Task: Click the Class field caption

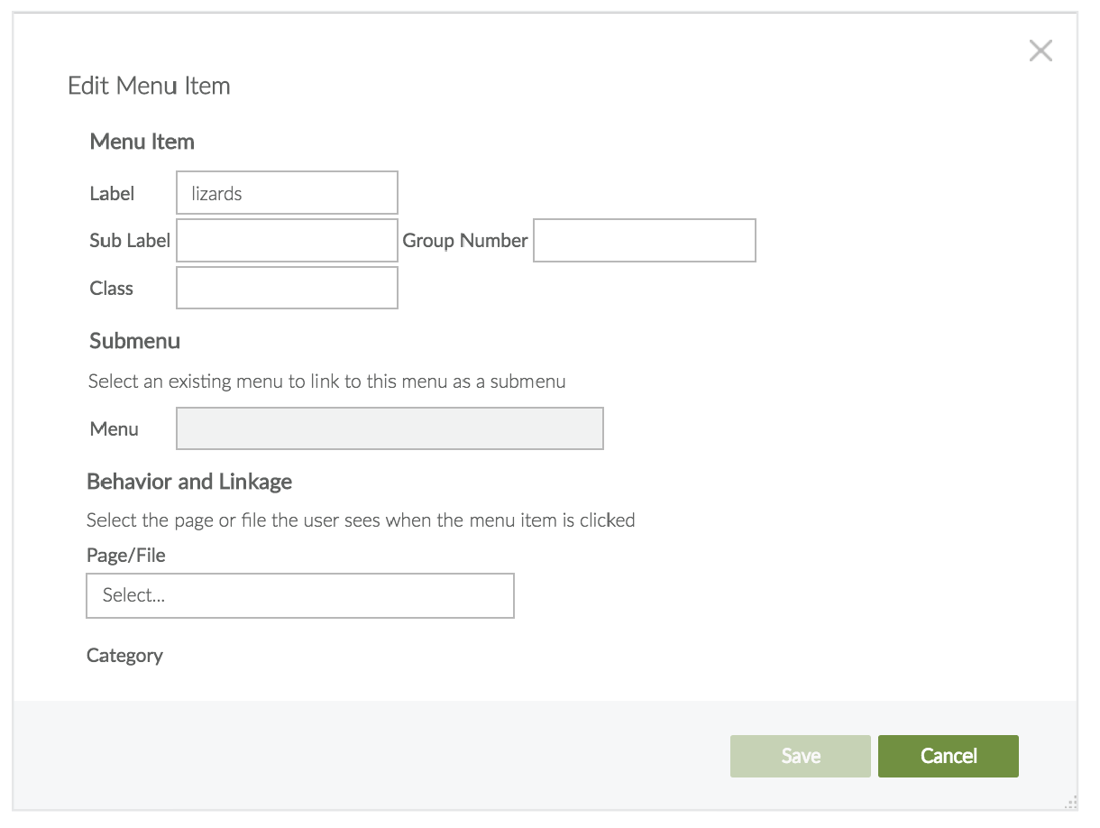Action: tap(112, 289)
